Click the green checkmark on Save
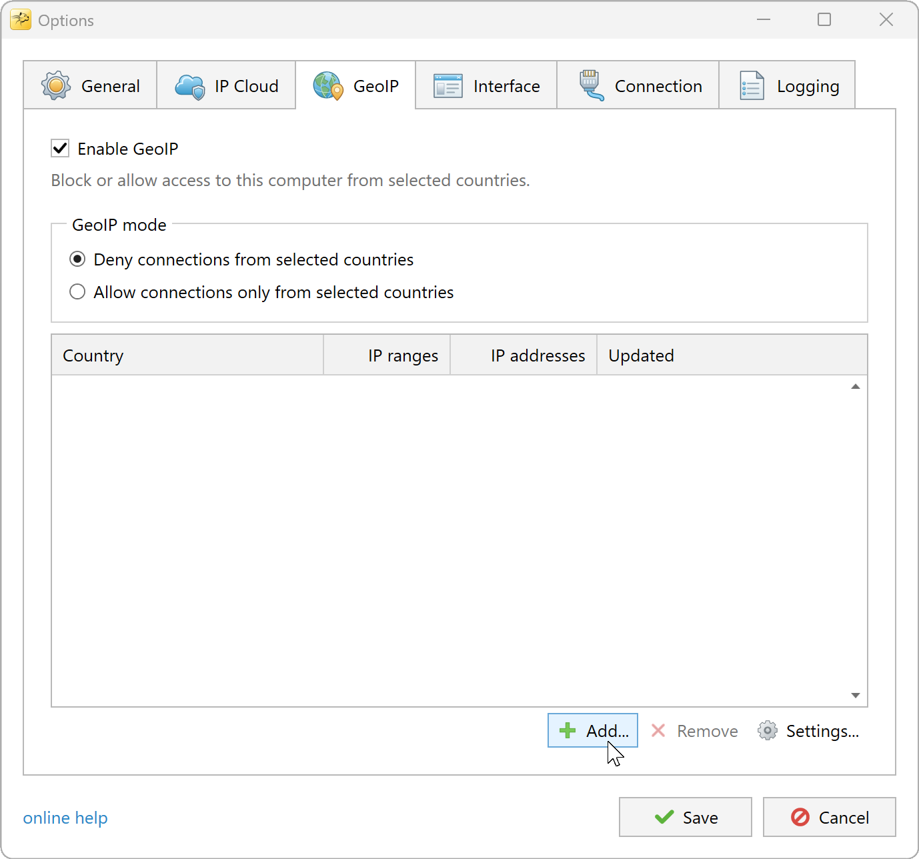 click(x=664, y=817)
